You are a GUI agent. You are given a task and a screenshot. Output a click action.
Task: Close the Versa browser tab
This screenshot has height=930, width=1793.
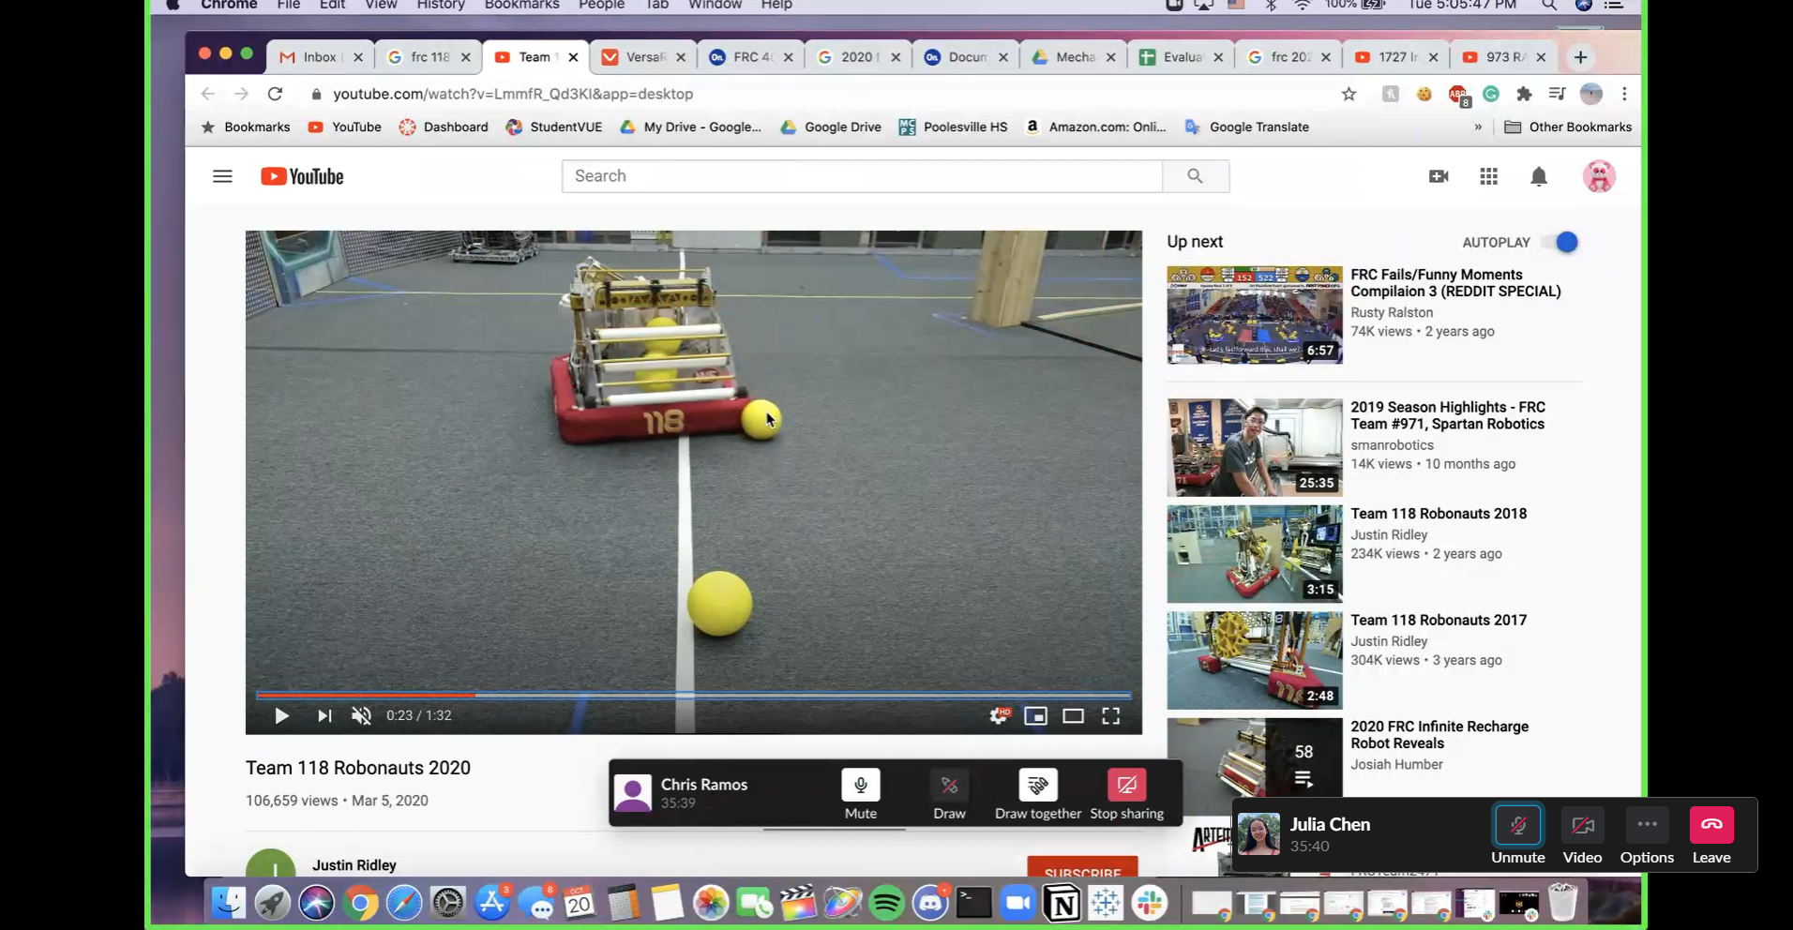click(681, 57)
